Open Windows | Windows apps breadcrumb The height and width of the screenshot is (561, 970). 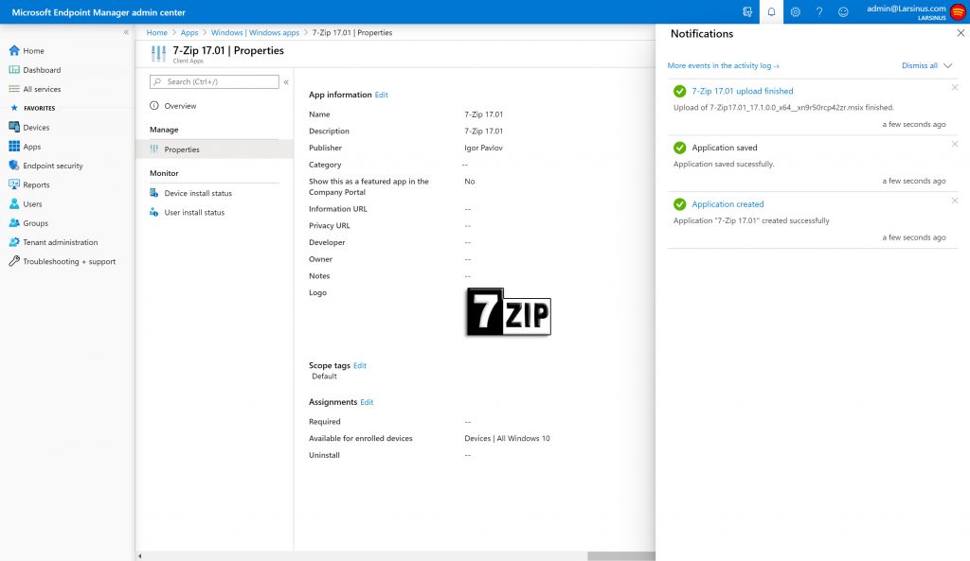tap(255, 33)
